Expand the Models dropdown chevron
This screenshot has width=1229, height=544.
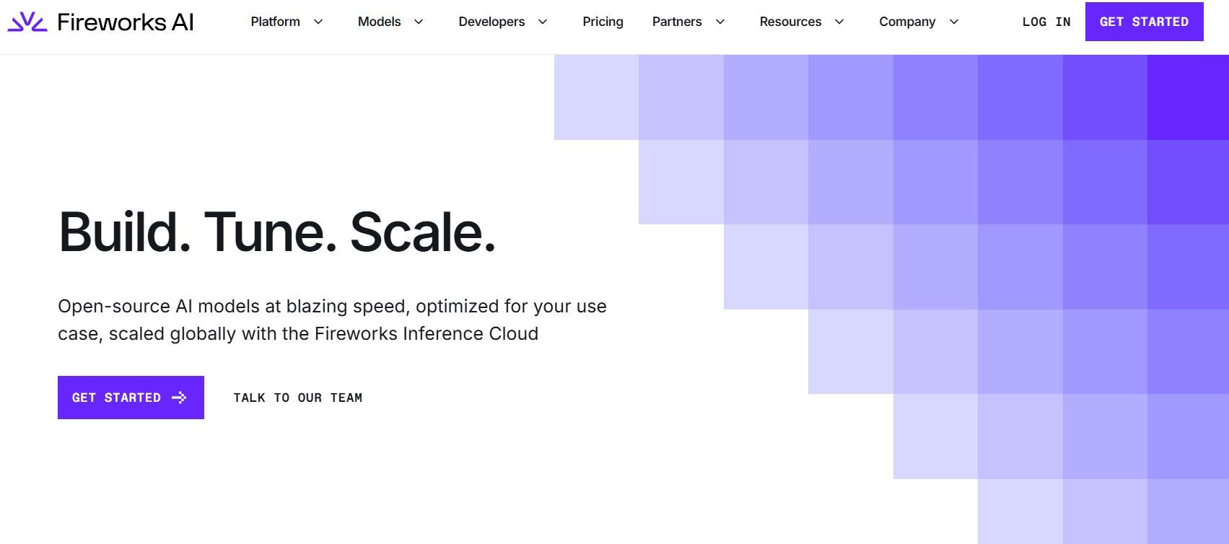[419, 22]
